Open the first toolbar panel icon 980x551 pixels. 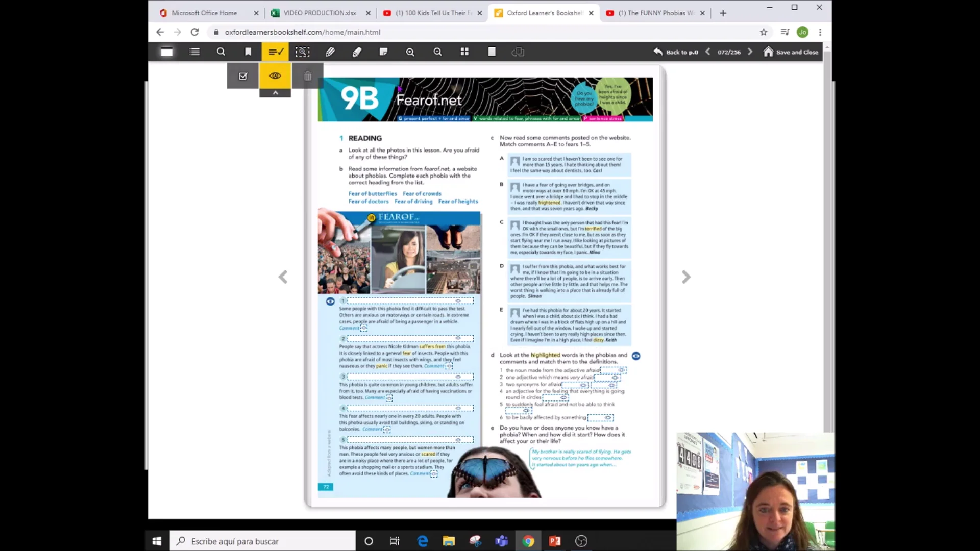pos(167,52)
